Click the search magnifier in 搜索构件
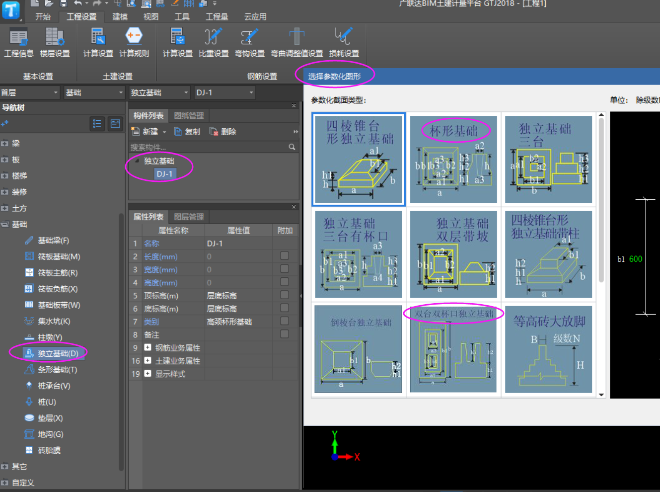 [x=292, y=147]
